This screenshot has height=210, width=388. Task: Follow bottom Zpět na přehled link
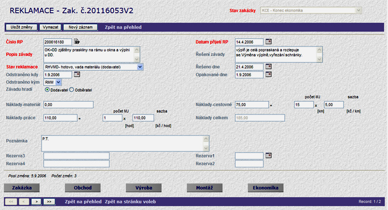tap(83, 202)
